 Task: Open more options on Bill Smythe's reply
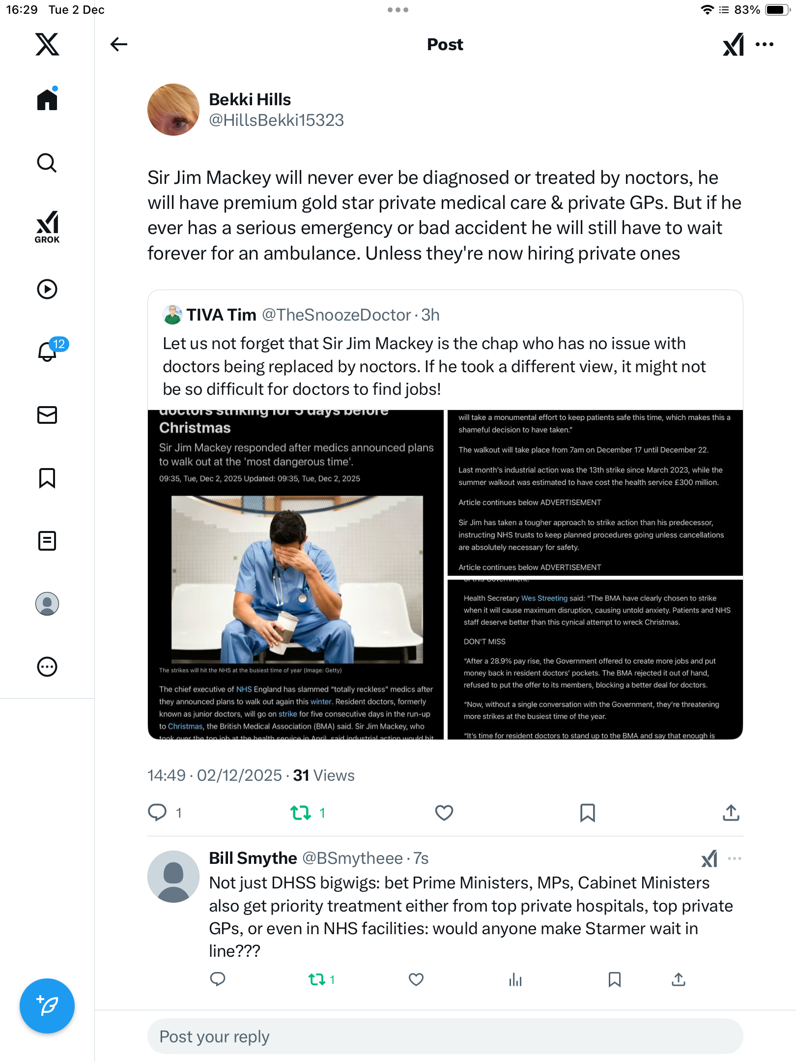point(734,858)
